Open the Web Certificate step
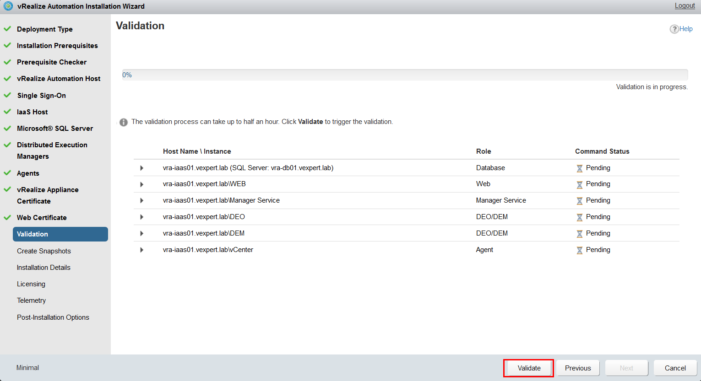Image resolution: width=701 pixels, height=381 pixels. point(42,218)
